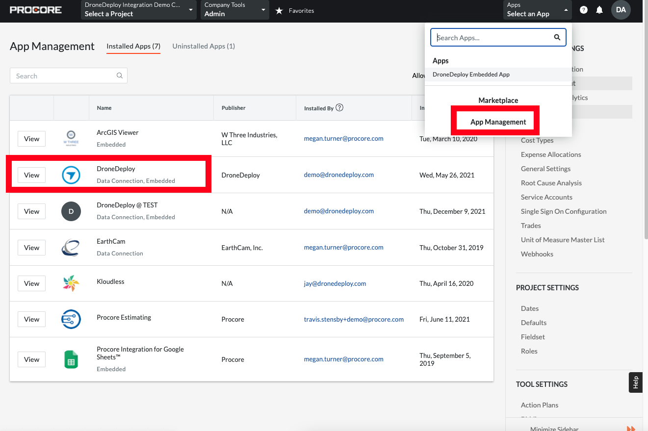The height and width of the screenshot is (431, 648).
Task: Open the demo@dronedeploy.com link in the DroneDeploy row
Action: tap(338, 175)
